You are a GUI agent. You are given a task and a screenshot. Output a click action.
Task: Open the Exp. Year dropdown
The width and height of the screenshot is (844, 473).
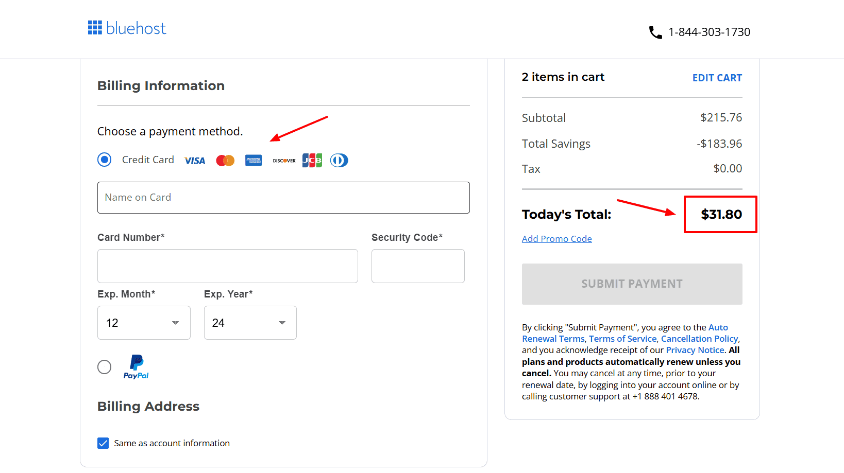[x=250, y=323]
